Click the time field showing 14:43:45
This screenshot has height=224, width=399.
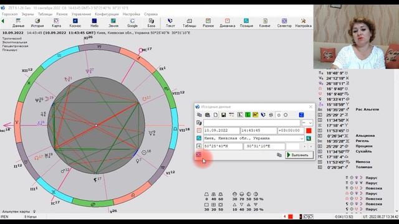tap(259, 131)
